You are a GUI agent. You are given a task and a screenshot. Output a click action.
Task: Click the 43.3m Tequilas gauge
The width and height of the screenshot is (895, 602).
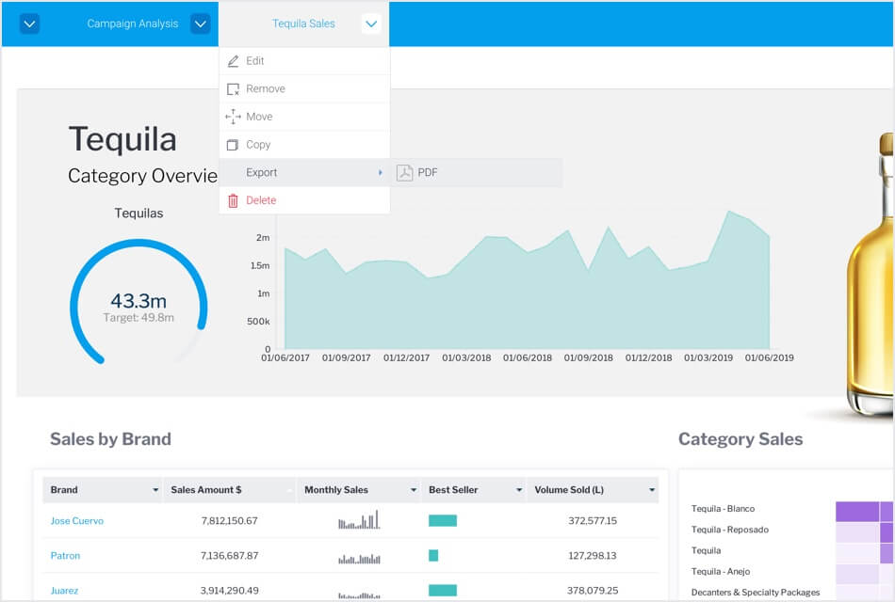pyautogui.click(x=138, y=302)
